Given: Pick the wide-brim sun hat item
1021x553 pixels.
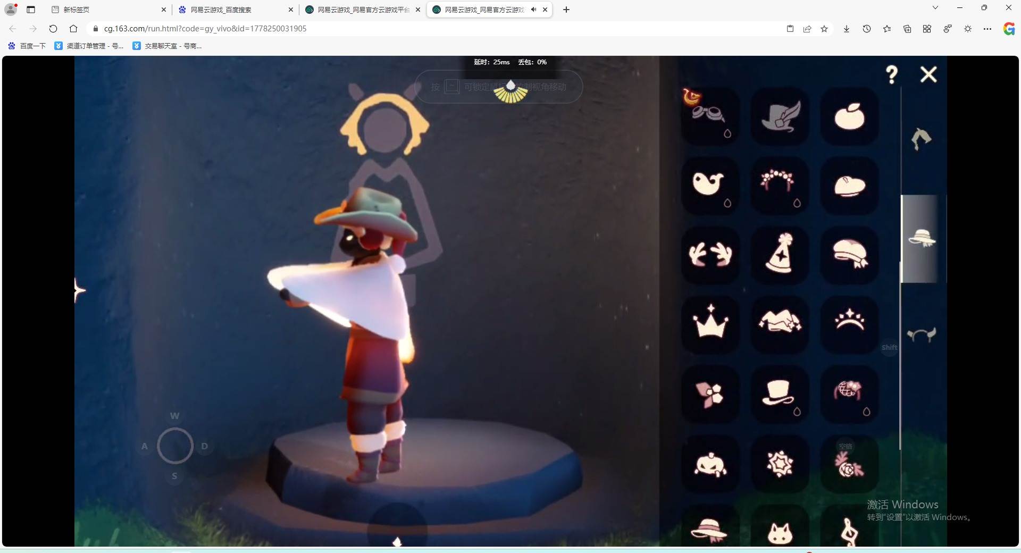Looking at the screenshot, I should [710, 527].
